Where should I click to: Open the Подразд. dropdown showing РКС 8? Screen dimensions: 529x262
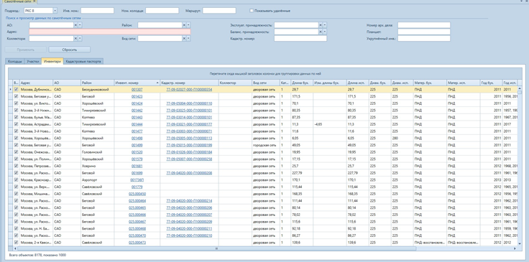coord(55,11)
